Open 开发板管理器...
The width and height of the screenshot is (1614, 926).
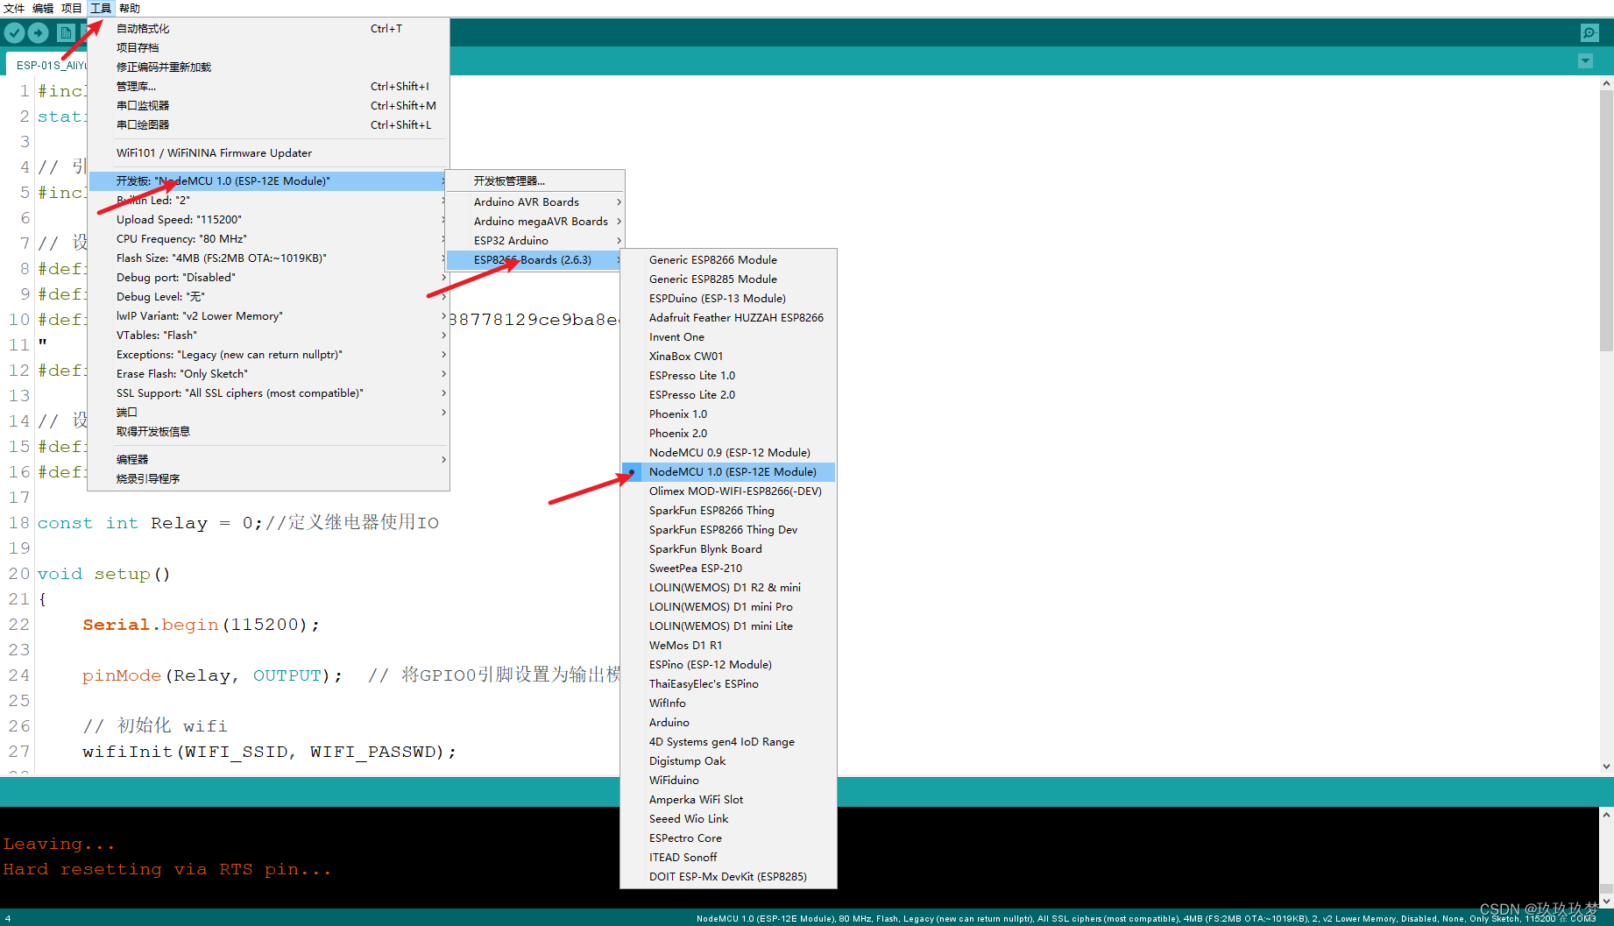(x=535, y=181)
